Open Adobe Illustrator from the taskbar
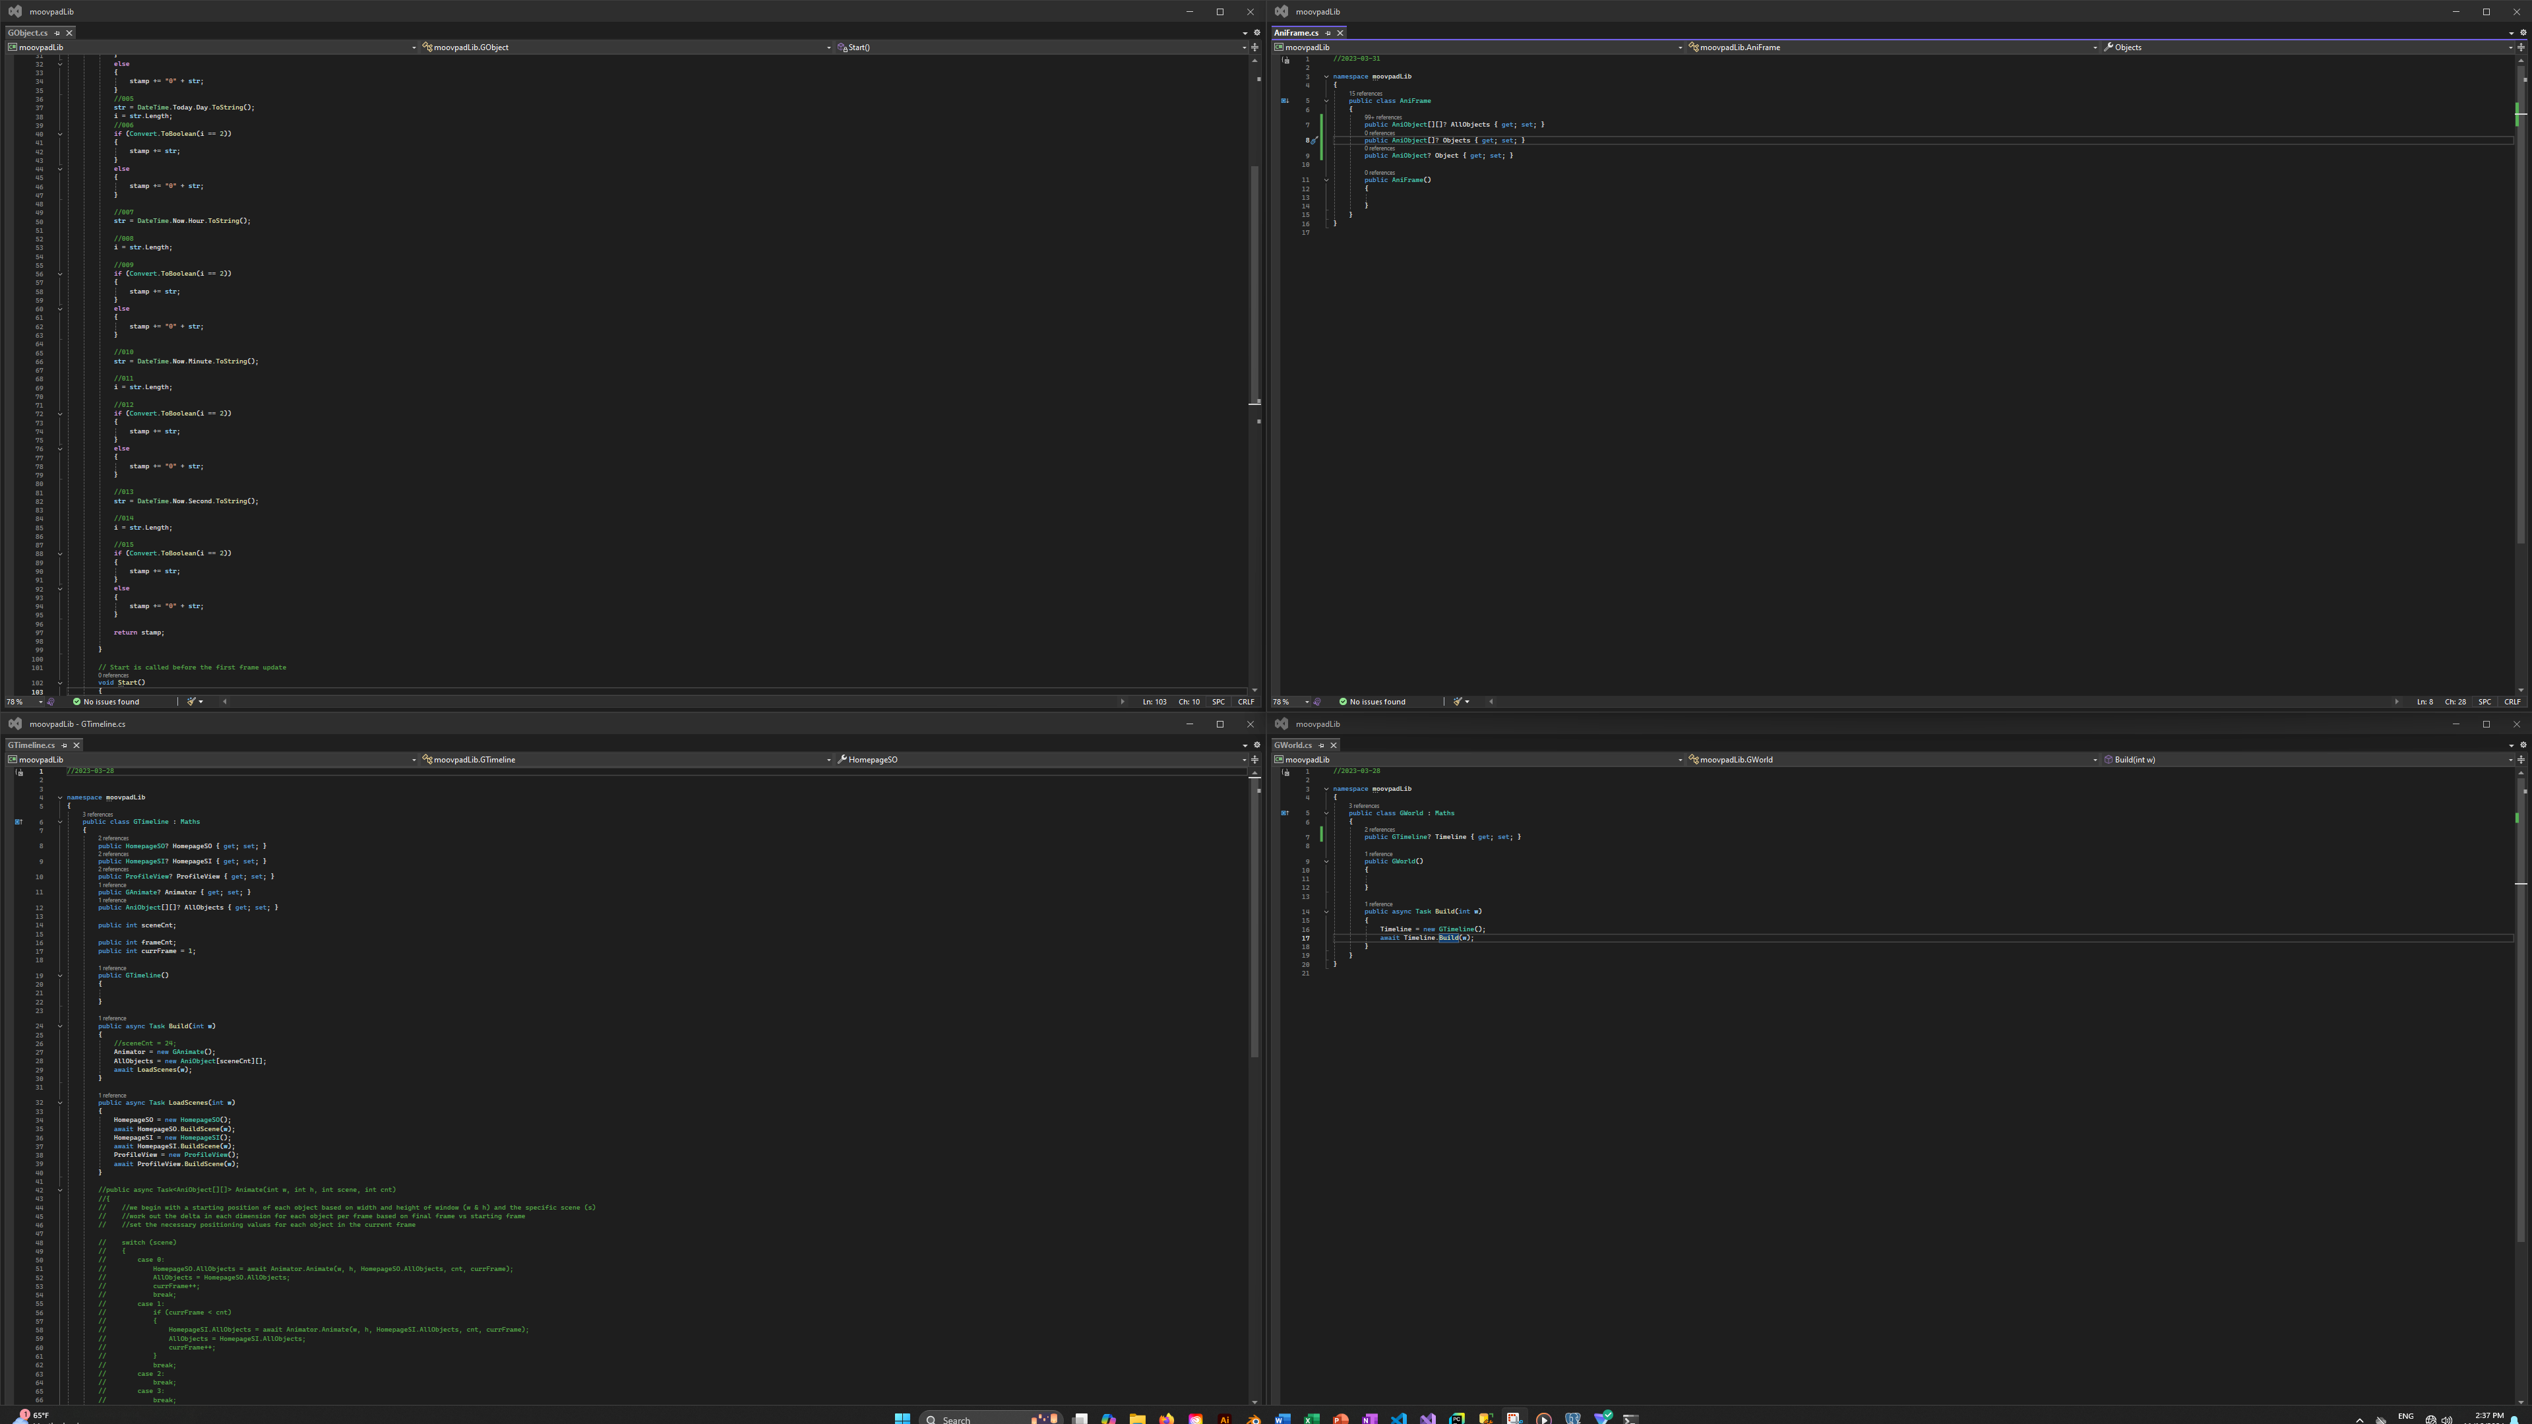The image size is (2532, 1424). pyautogui.click(x=1225, y=1418)
